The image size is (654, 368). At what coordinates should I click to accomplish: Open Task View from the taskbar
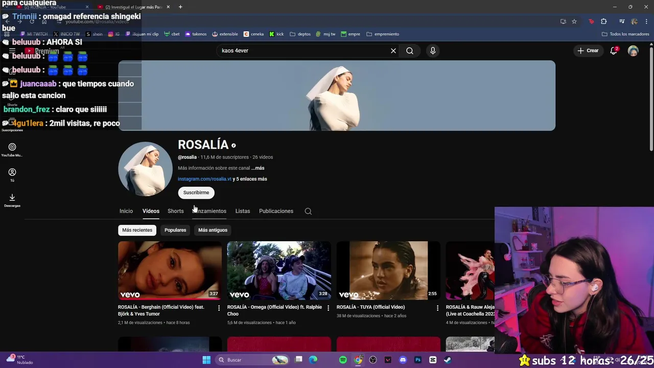click(x=299, y=360)
